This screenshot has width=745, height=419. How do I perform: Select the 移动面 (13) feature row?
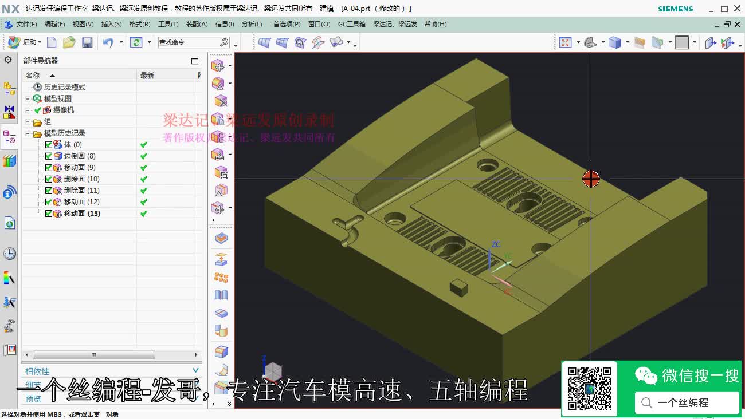click(x=82, y=213)
